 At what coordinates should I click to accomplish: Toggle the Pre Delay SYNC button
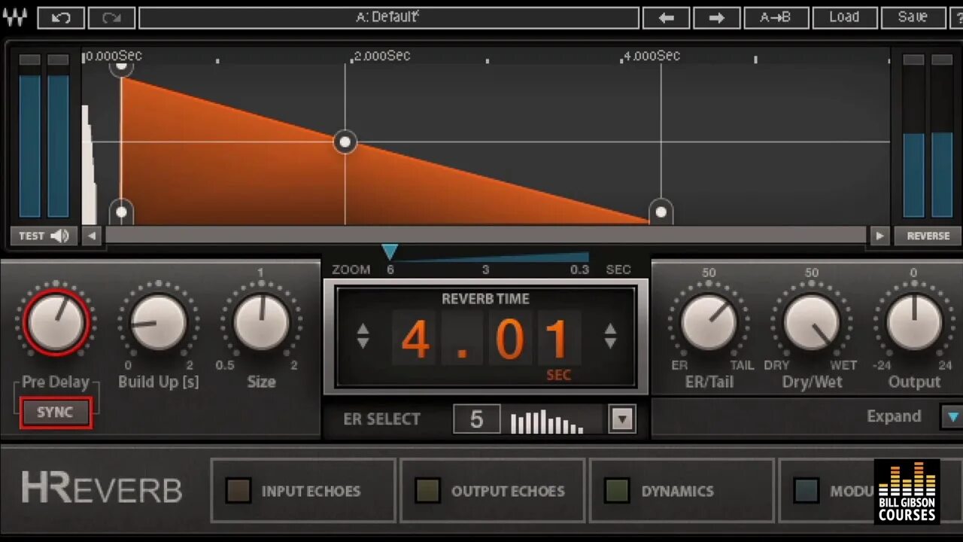pos(56,413)
